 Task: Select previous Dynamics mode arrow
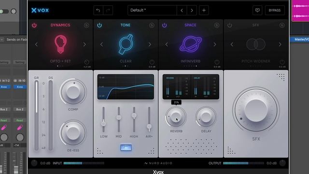click(x=37, y=44)
